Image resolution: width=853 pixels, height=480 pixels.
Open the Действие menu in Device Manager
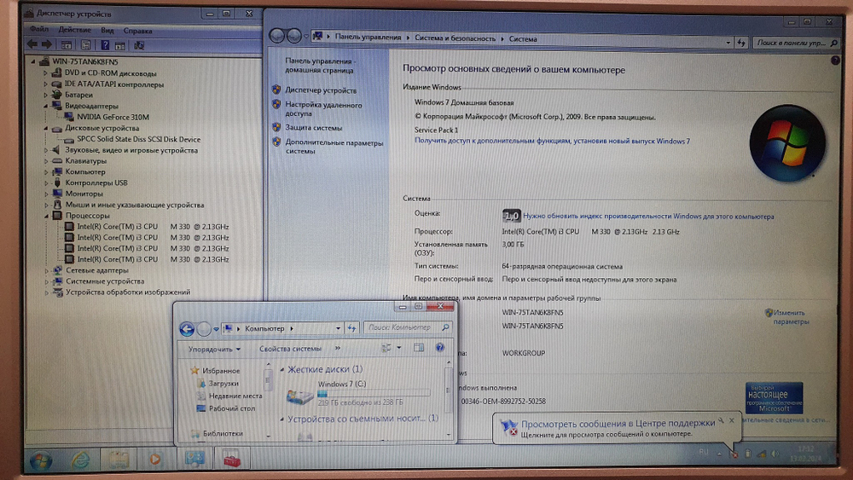[x=74, y=29]
